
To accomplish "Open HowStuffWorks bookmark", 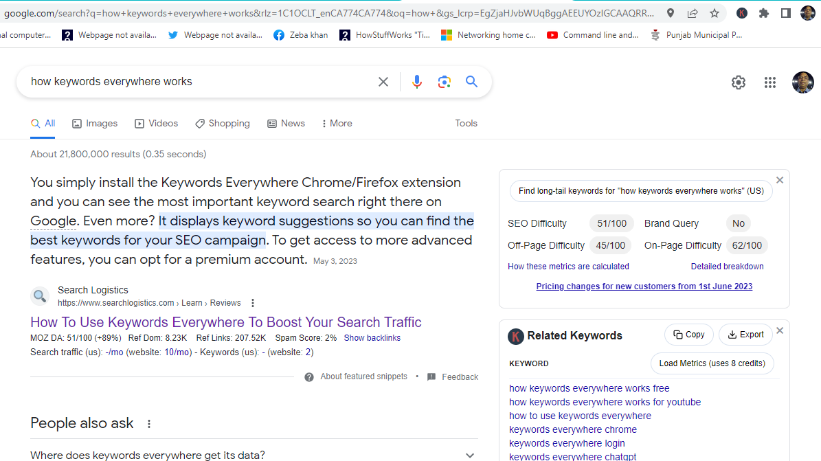I will point(385,35).
